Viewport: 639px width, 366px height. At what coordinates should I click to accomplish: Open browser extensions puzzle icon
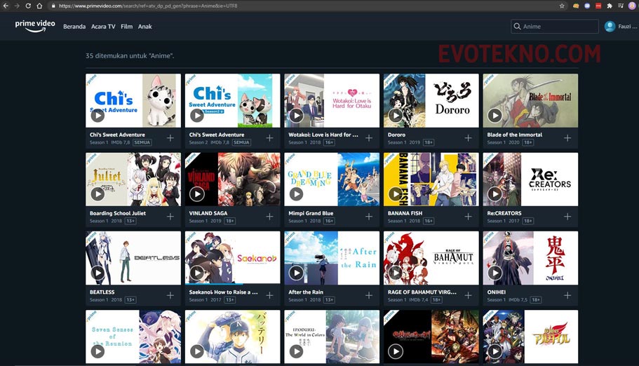[610, 6]
